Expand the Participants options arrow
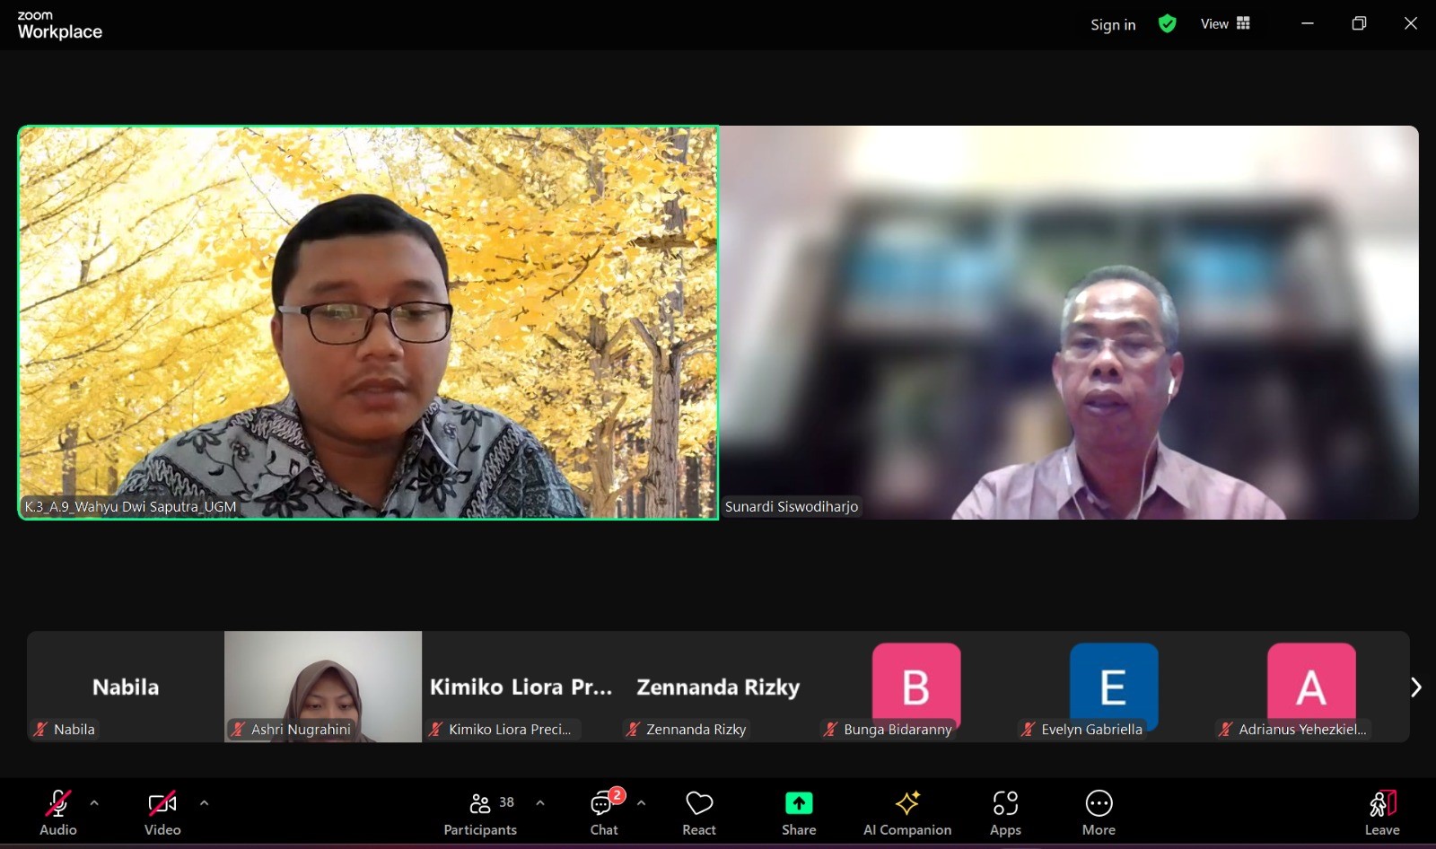 540,803
